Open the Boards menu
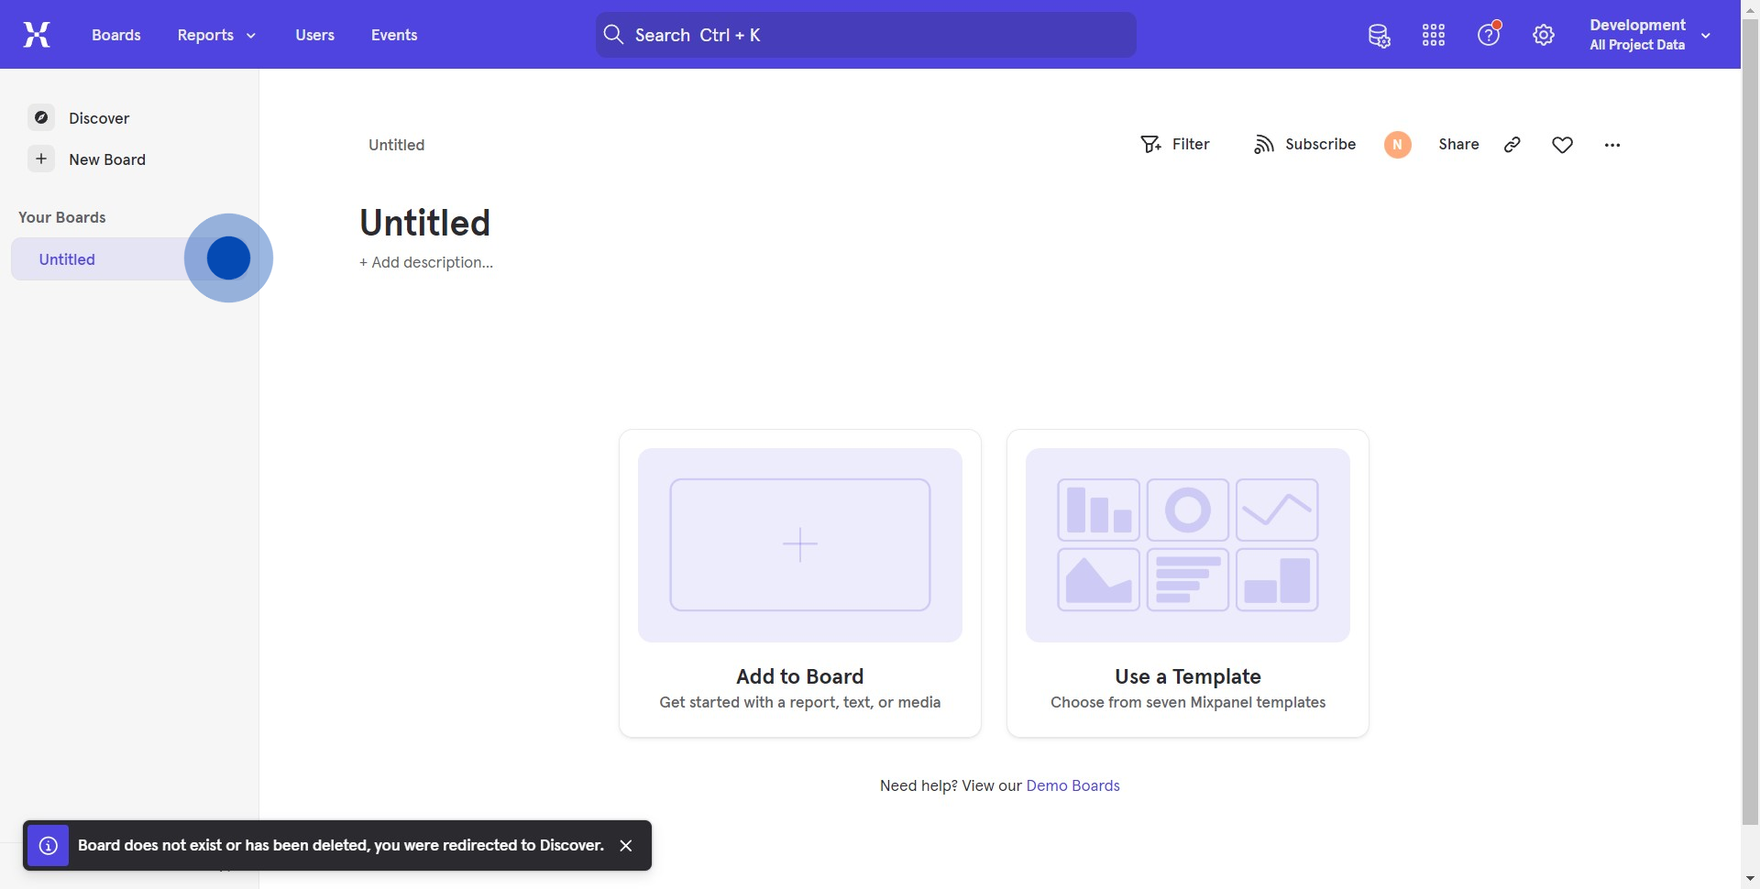The height and width of the screenshot is (889, 1760). tap(115, 35)
